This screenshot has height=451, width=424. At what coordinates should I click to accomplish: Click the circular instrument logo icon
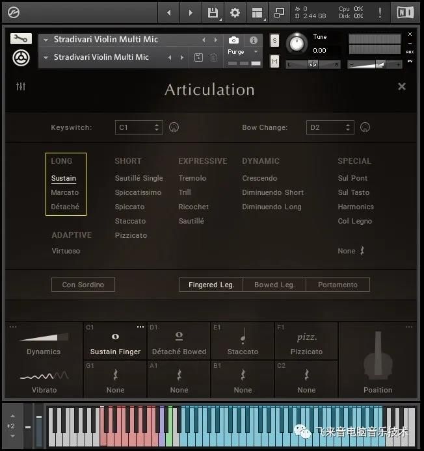pos(21,58)
